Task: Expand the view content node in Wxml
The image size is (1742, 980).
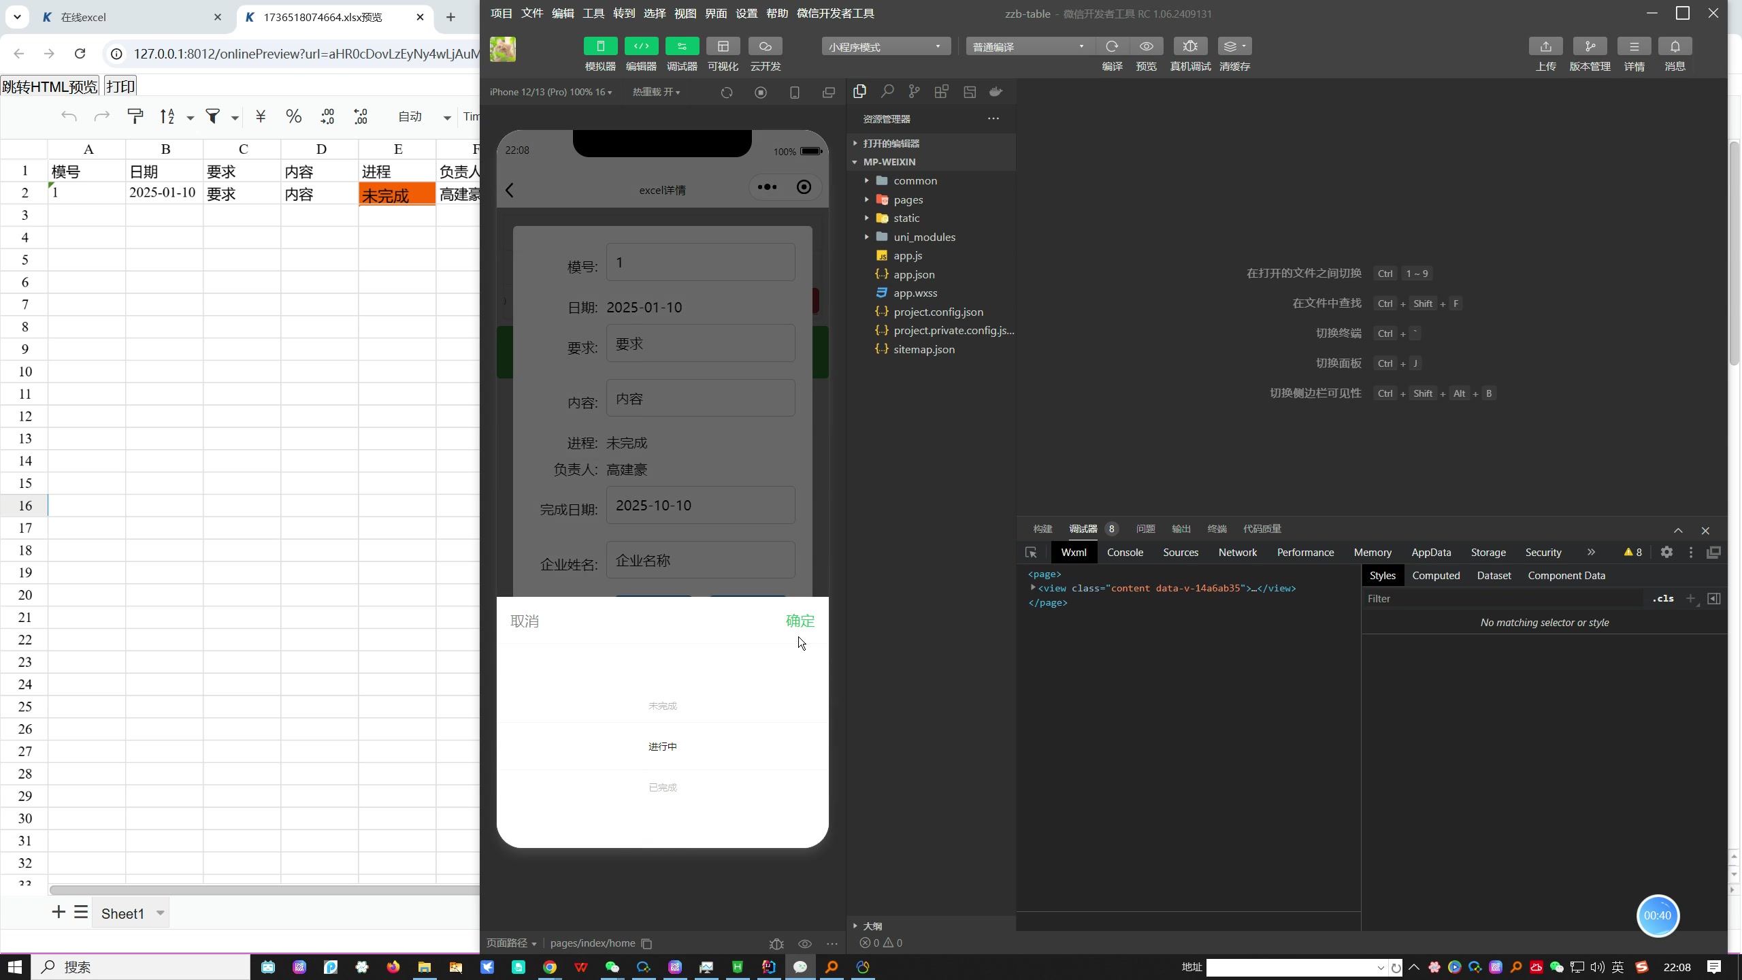Action: 1033,587
